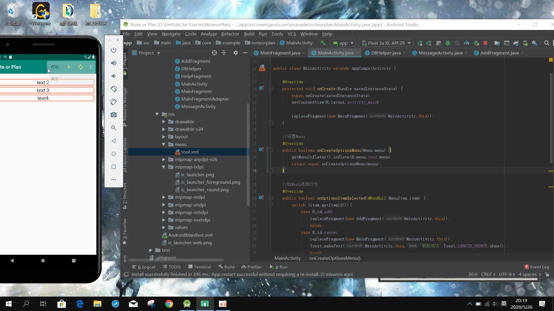This screenshot has height=311, width=554.
Task: Open the Build menu
Action: click(249, 34)
